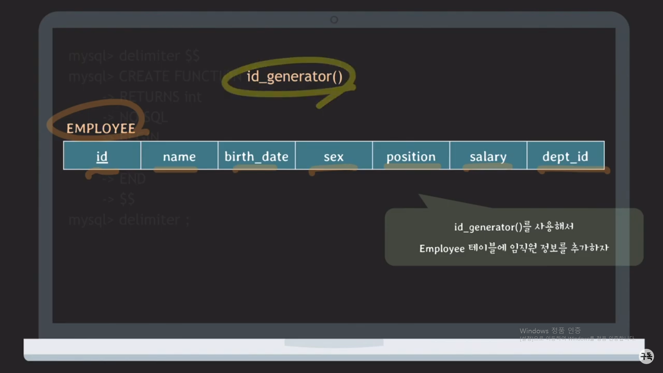Click the EMPLOYEE table title

point(101,128)
